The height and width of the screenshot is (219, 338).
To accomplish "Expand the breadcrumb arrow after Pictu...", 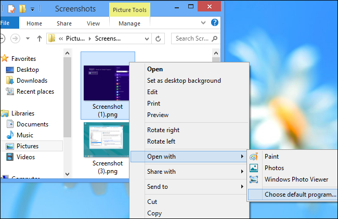I will [90, 38].
